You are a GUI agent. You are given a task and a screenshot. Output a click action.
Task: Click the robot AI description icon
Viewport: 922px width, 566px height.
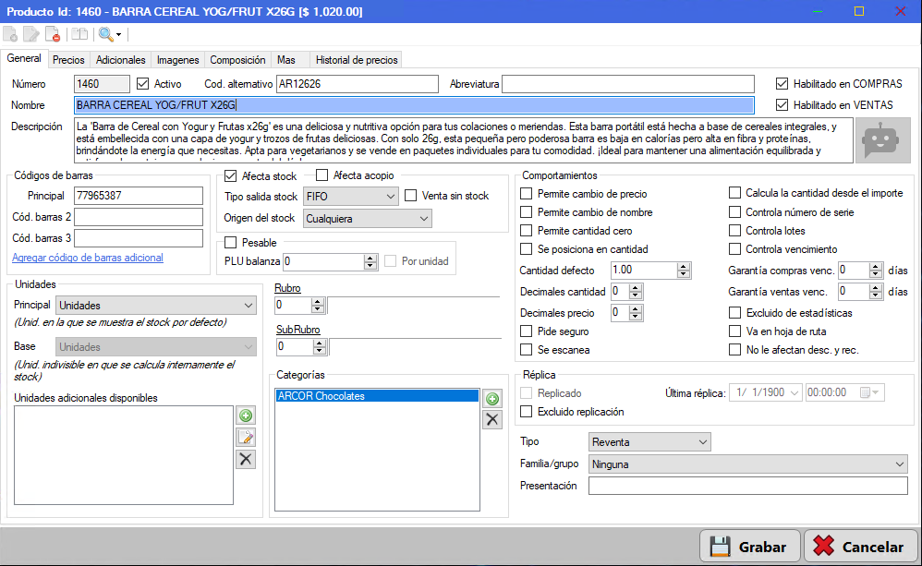(882, 139)
